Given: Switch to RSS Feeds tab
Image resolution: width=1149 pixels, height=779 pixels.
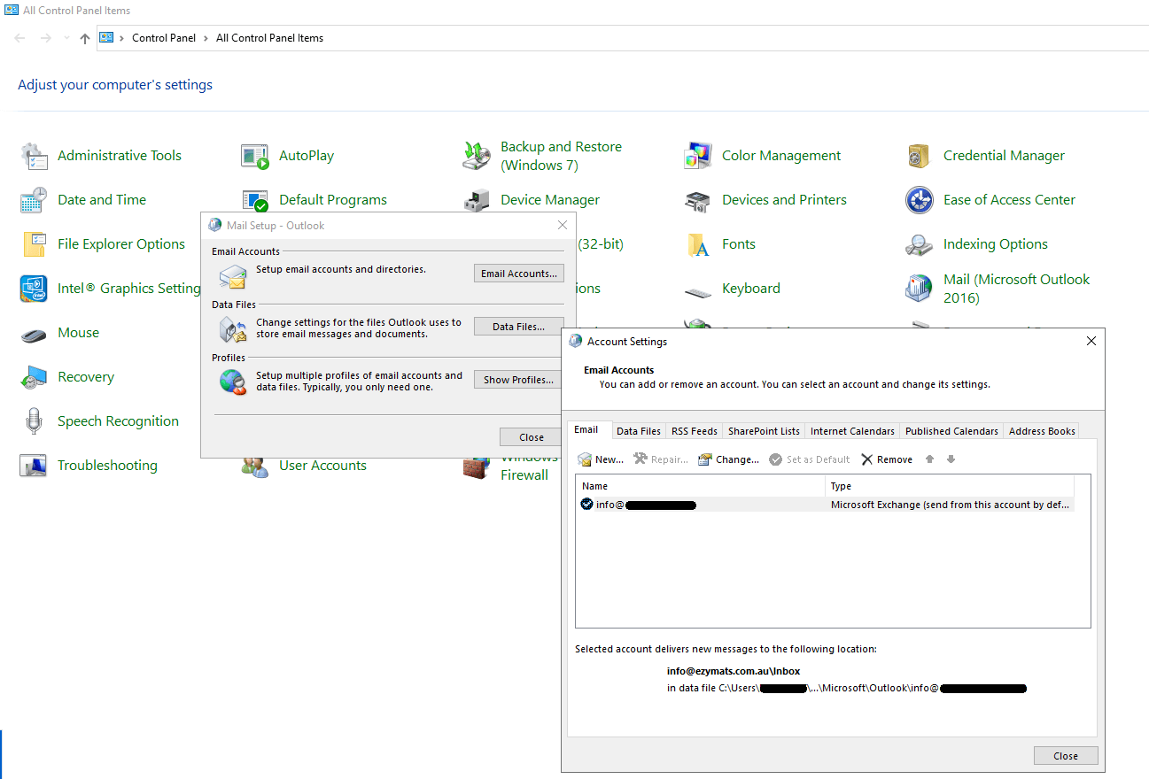Looking at the screenshot, I should [x=695, y=431].
